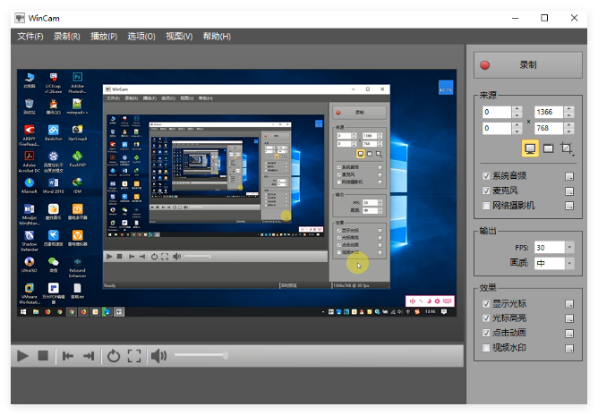Viewport: 598px width, 415px height.
Task: Click the 来源 group label
Action: [x=488, y=95]
